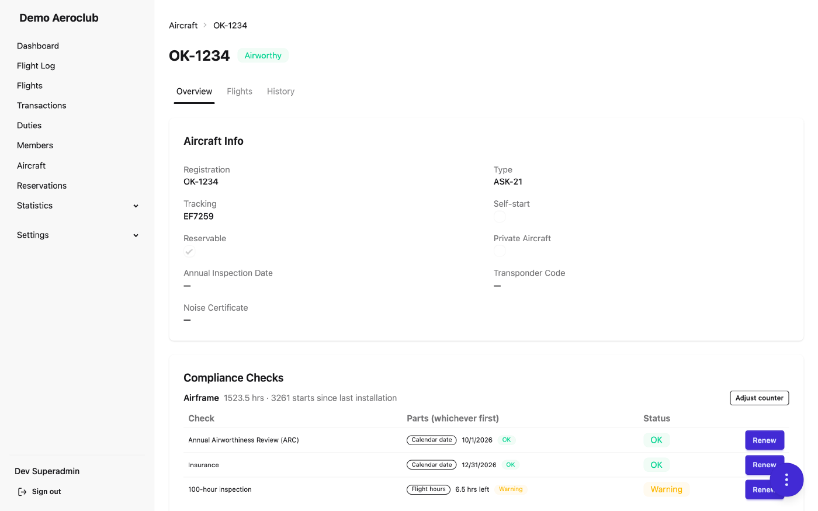Expand the Statistics sidebar chevron
The image size is (818, 511).
coord(136,206)
